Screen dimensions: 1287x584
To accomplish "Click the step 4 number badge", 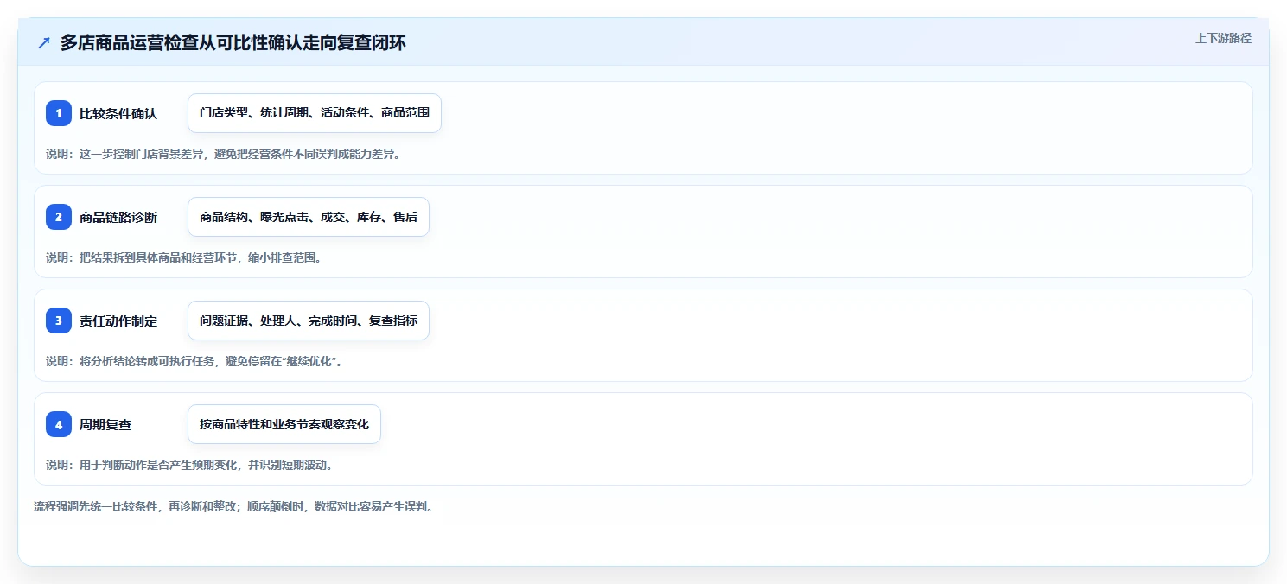I will click(x=59, y=424).
